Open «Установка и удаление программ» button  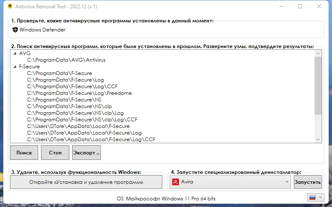[86, 182]
